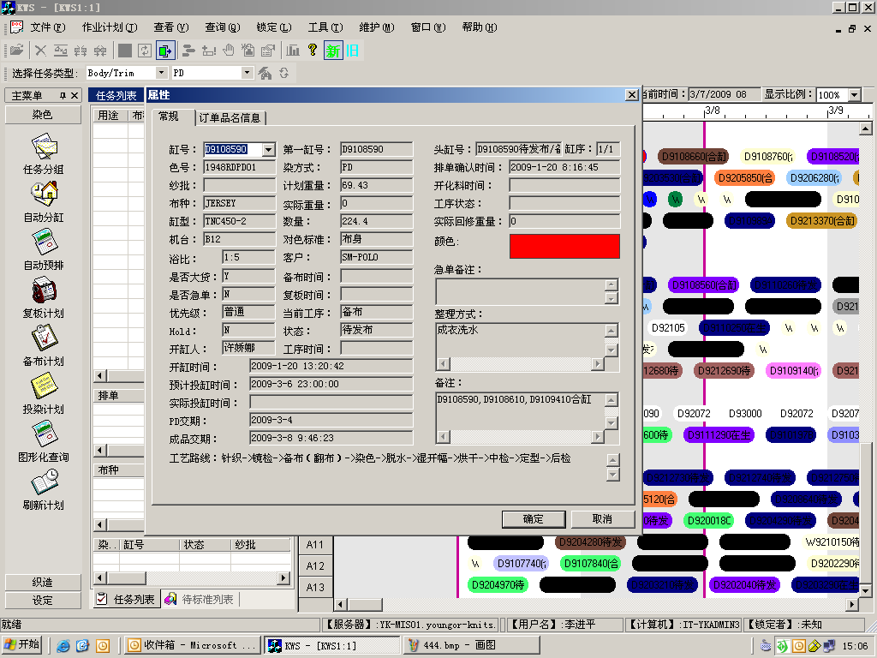The width and height of the screenshot is (877, 658).
Task: Click the 自动分缸 house icon
Action: pyautogui.click(x=43, y=195)
